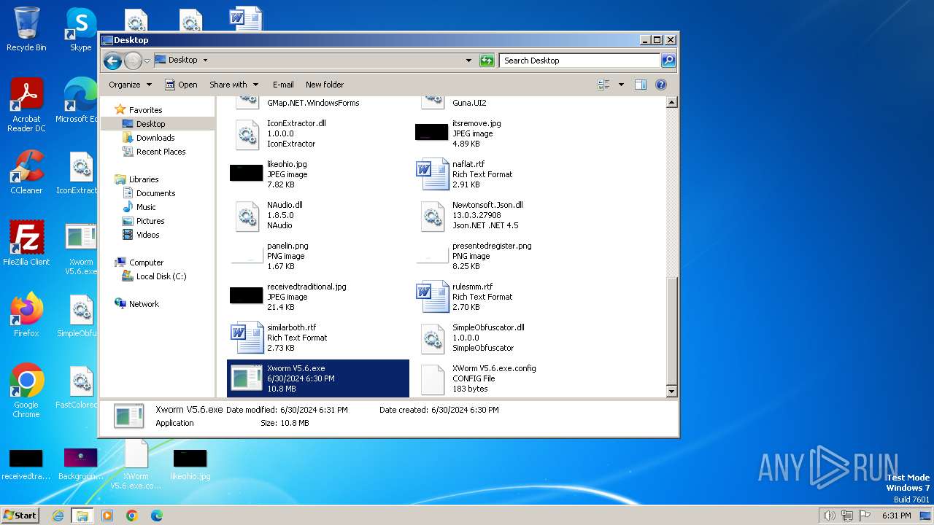Select Xworm V5.6.exe application icon
The image size is (934, 525).
[x=247, y=378]
